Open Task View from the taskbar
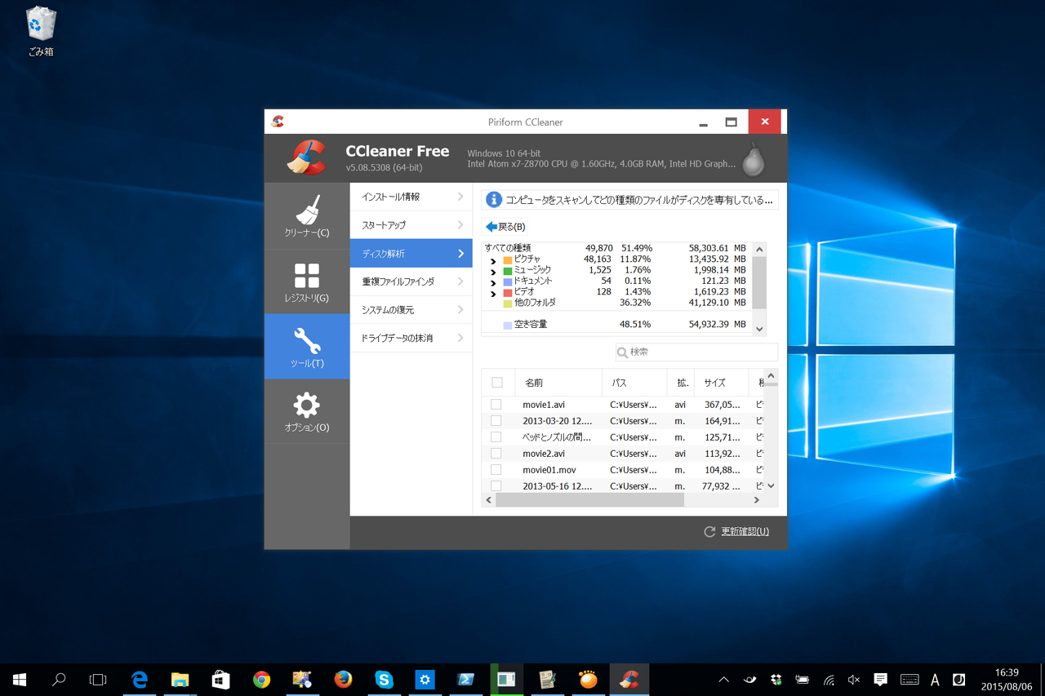This screenshot has width=1045, height=696. click(x=98, y=679)
